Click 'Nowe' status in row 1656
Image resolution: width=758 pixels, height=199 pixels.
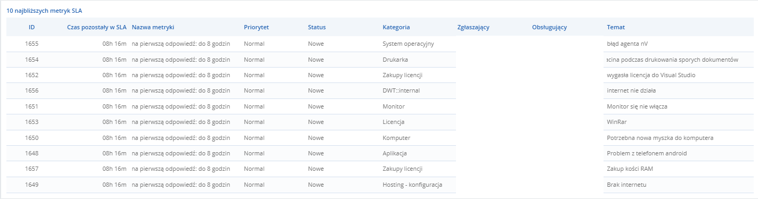click(316, 90)
